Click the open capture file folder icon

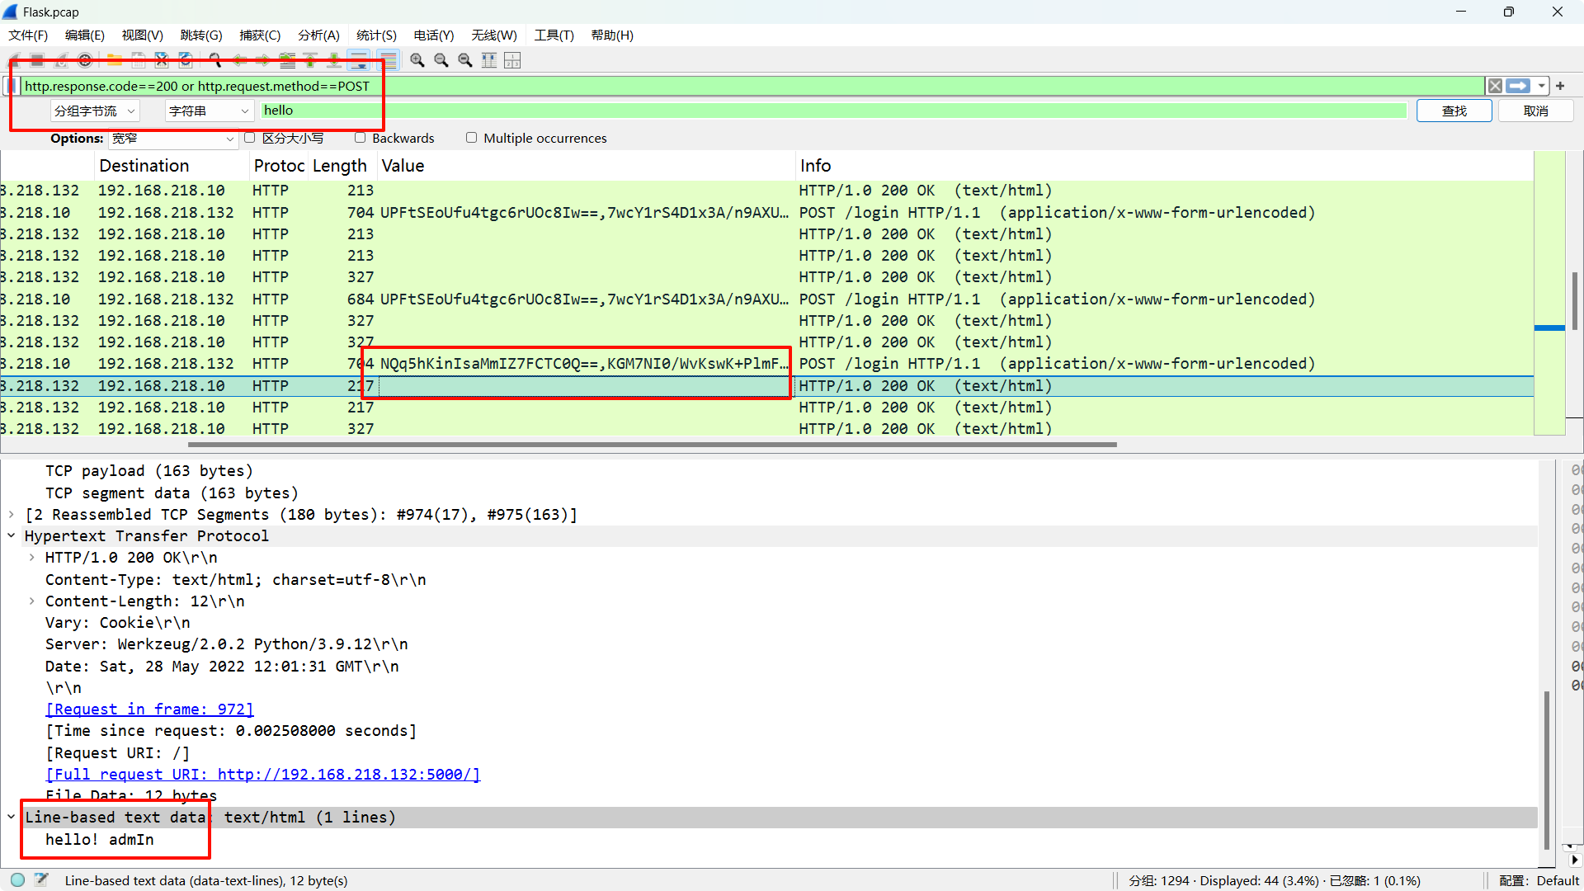(x=115, y=60)
